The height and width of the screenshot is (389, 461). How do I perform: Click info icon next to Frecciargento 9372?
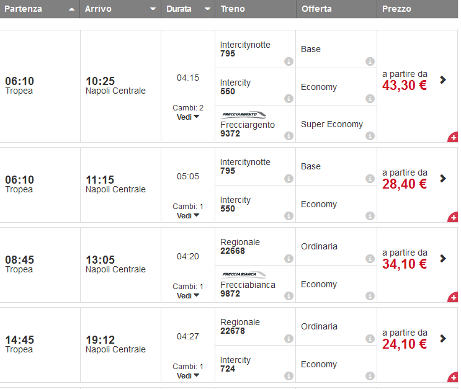click(x=289, y=136)
